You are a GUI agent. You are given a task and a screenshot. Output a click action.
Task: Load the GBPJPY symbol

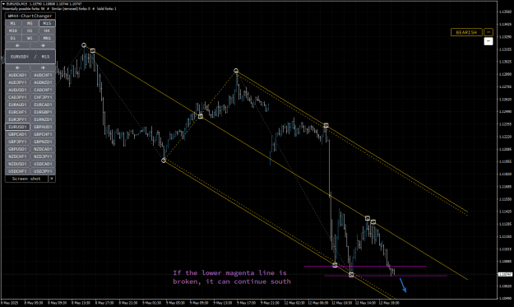click(18, 142)
